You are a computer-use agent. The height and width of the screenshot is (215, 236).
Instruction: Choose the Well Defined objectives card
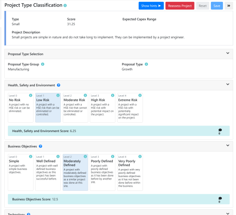pos(48,172)
